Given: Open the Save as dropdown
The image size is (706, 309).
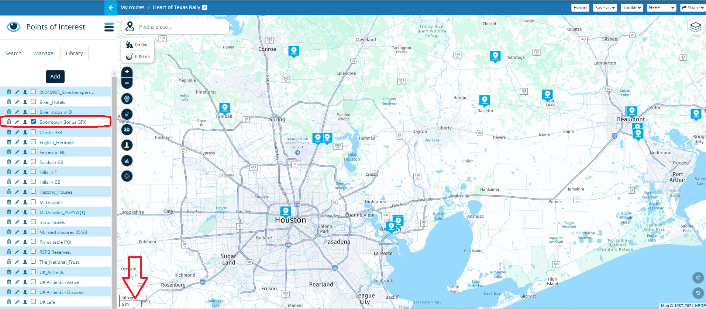Looking at the screenshot, I should tap(605, 8).
